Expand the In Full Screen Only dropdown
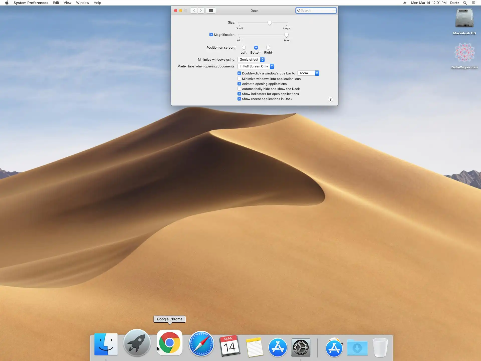 256,66
